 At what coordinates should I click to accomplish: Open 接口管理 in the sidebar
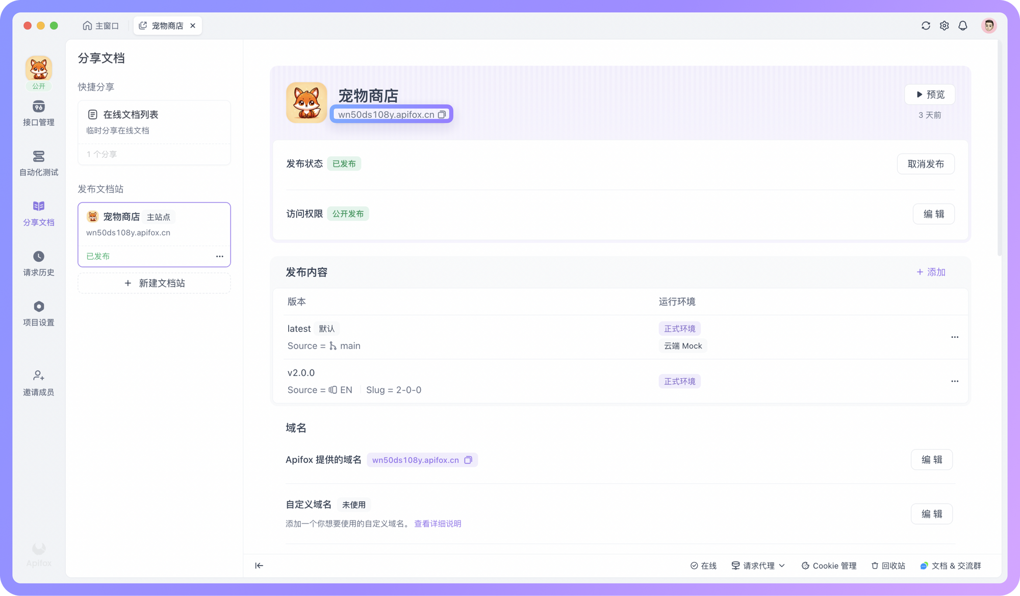[39, 114]
